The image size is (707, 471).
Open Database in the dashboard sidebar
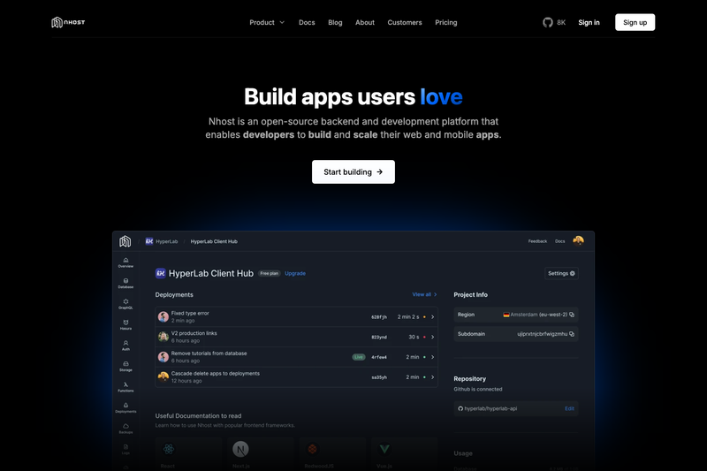[x=125, y=283]
